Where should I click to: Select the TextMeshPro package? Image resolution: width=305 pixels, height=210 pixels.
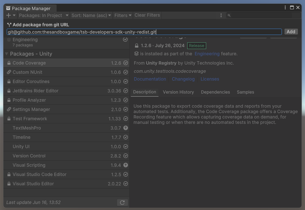(66, 128)
